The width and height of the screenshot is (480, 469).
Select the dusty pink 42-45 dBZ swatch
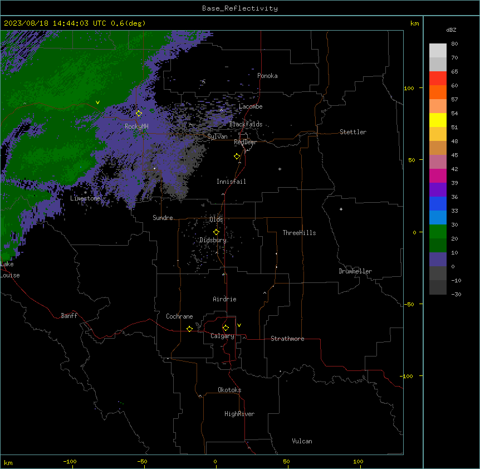click(x=438, y=162)
